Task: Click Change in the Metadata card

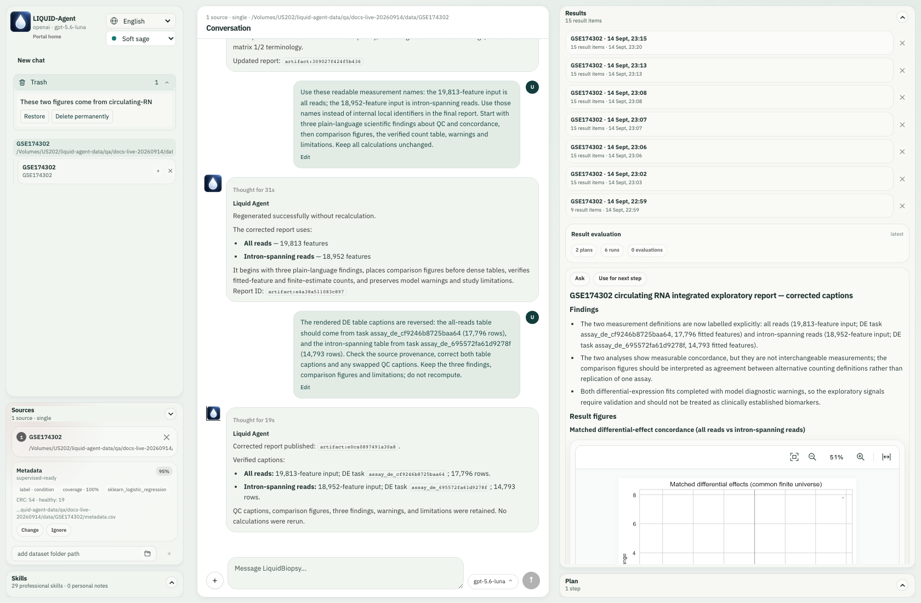Action: click(x=30, y=530)
